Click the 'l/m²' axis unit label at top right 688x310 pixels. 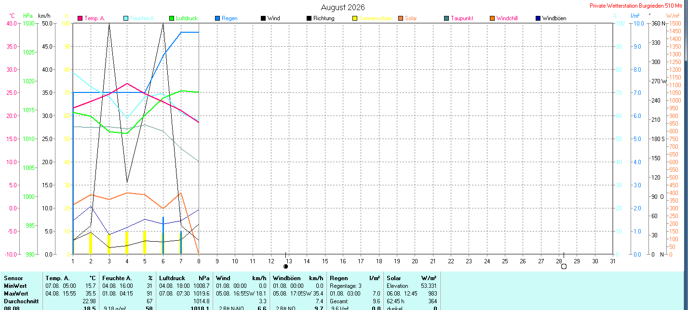(635, 16)
